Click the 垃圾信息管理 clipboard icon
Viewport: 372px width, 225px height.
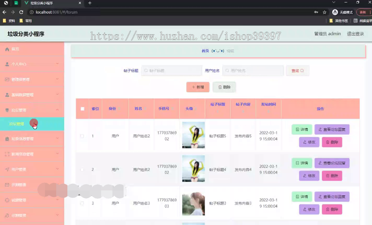click(x=7, y=139)
